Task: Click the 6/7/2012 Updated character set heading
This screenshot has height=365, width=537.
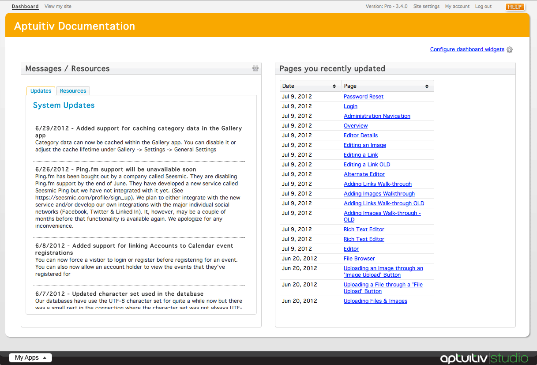Action: (119, 294)
